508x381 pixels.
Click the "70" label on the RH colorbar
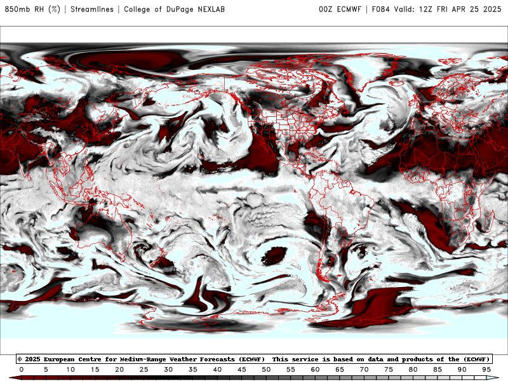click(364, 370)
